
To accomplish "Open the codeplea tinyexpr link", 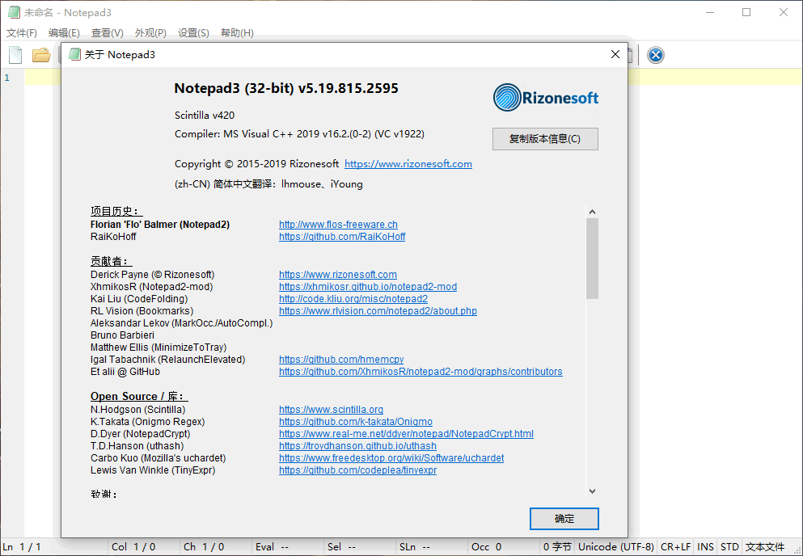I will coord(357,470).
